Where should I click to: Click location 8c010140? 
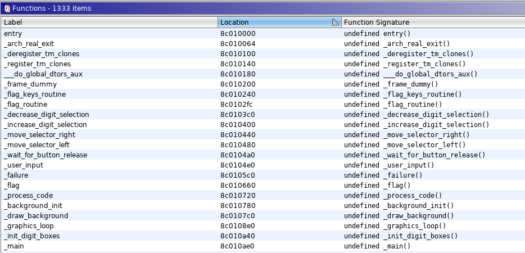238,64
